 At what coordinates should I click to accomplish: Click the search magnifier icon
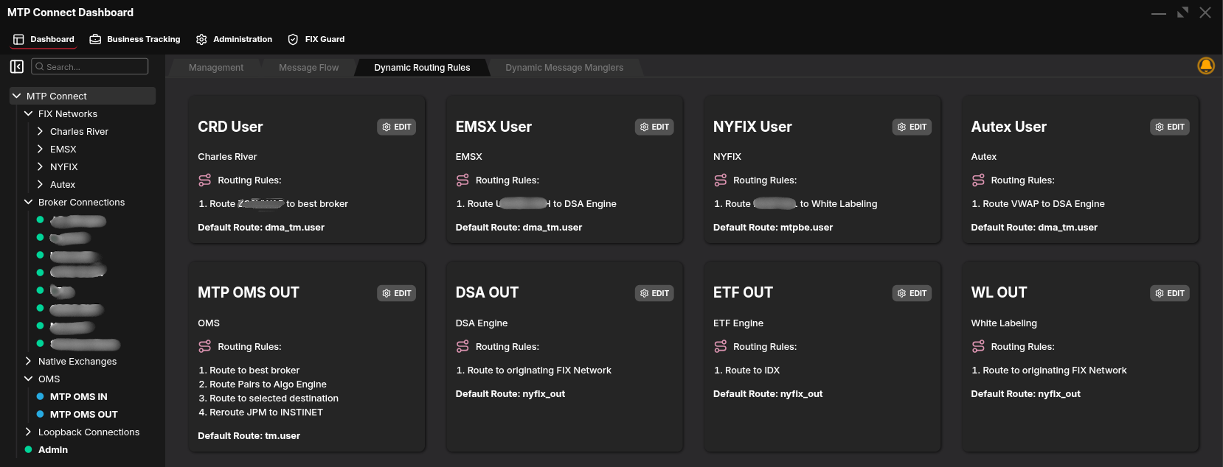pyautogui.click(x=40, y=66)
